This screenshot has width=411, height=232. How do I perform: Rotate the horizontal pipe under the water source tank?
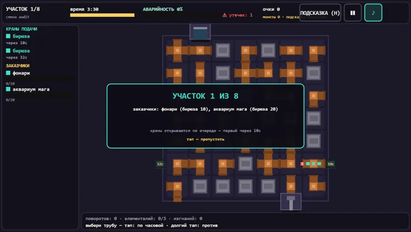point(200,50)
